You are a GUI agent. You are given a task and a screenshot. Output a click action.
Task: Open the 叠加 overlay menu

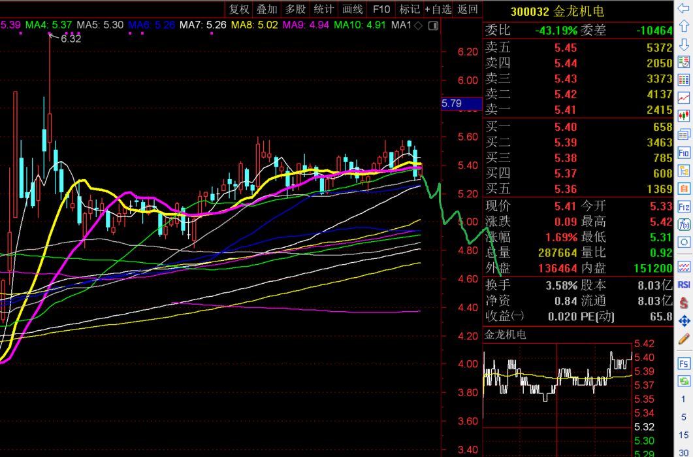point(267,9)
